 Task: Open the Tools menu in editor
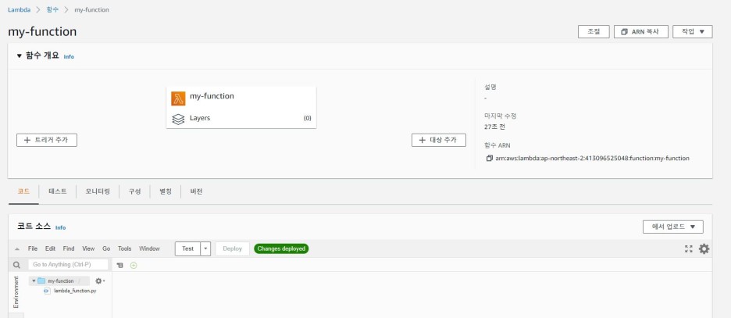click(124, 248)
